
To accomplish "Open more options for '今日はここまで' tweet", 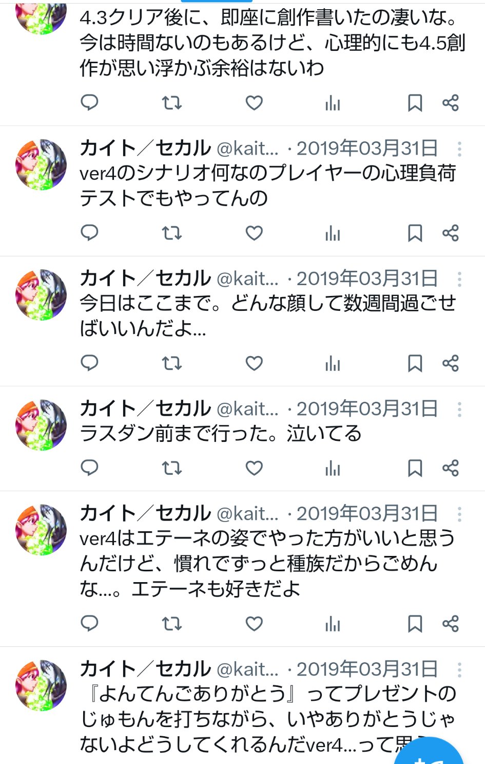I will (x=459, y=279).
